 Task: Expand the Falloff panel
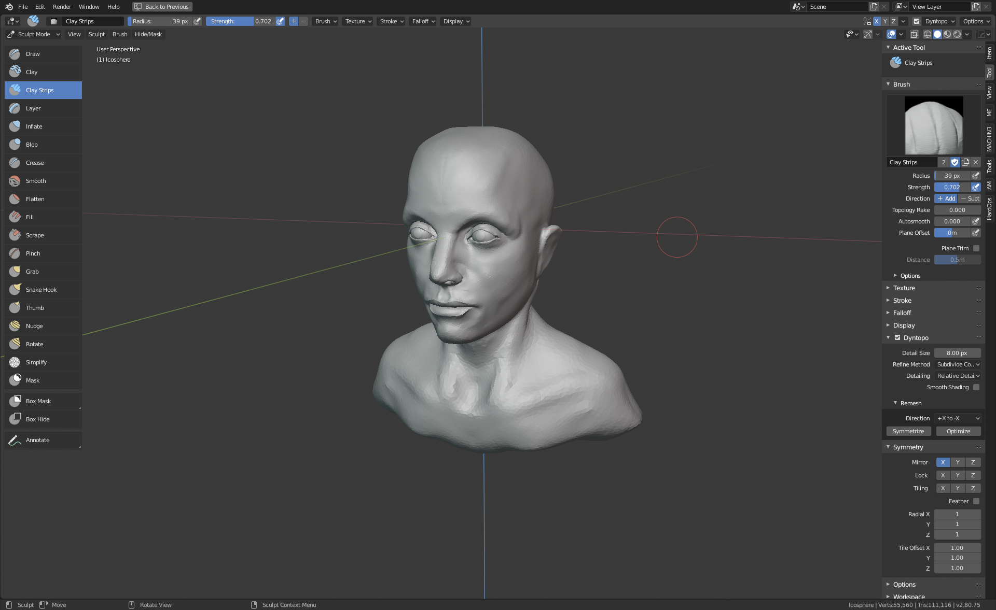click(902, 313)
